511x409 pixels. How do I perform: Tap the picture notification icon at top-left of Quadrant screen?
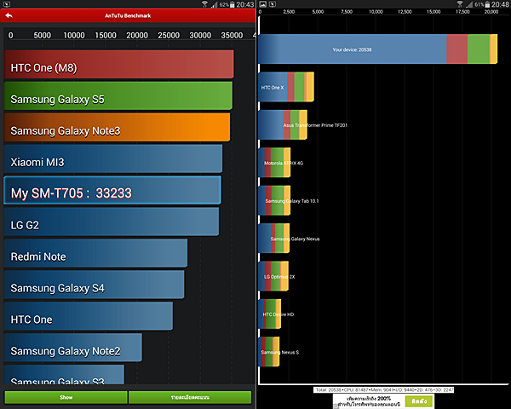point(263,4)
